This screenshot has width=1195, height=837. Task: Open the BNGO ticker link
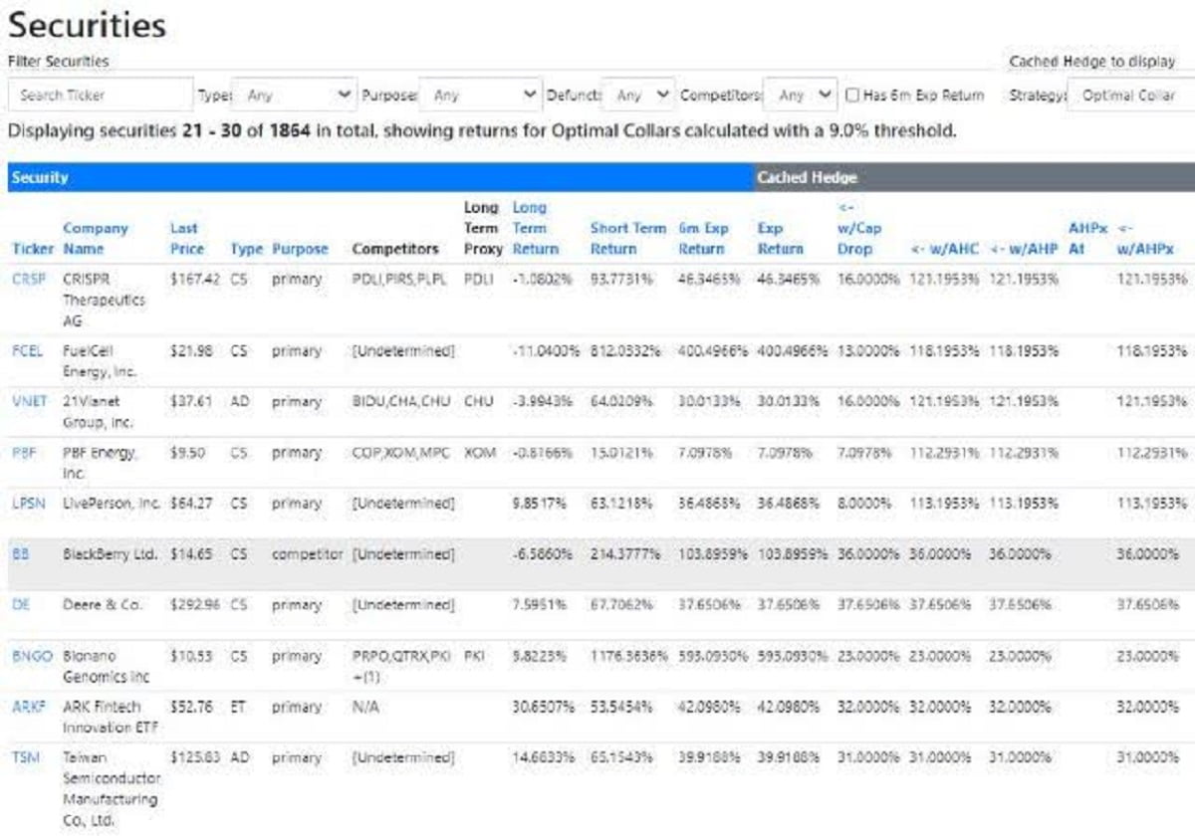point(32,656)
